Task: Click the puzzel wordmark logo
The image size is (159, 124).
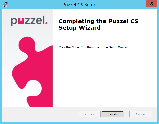Action: pos(29,21)
